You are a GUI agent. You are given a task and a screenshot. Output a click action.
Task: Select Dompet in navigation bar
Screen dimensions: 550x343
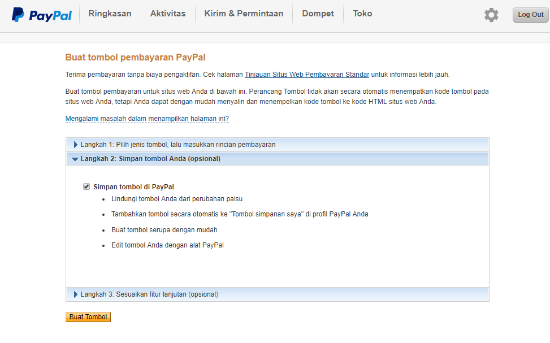[318, 14]
